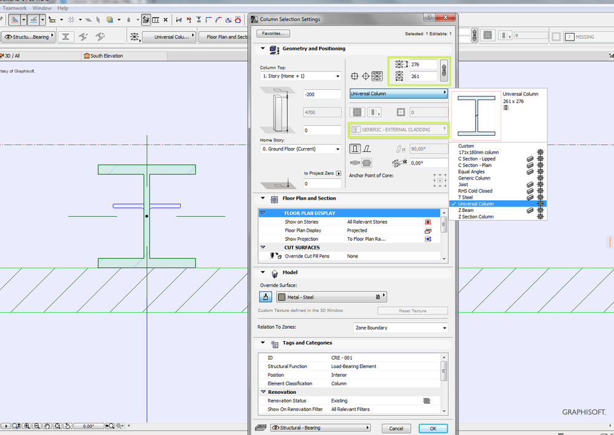Collapse FLOOR PLAN DISPLAY group
The image size is (614, 435).
[263, 213]
